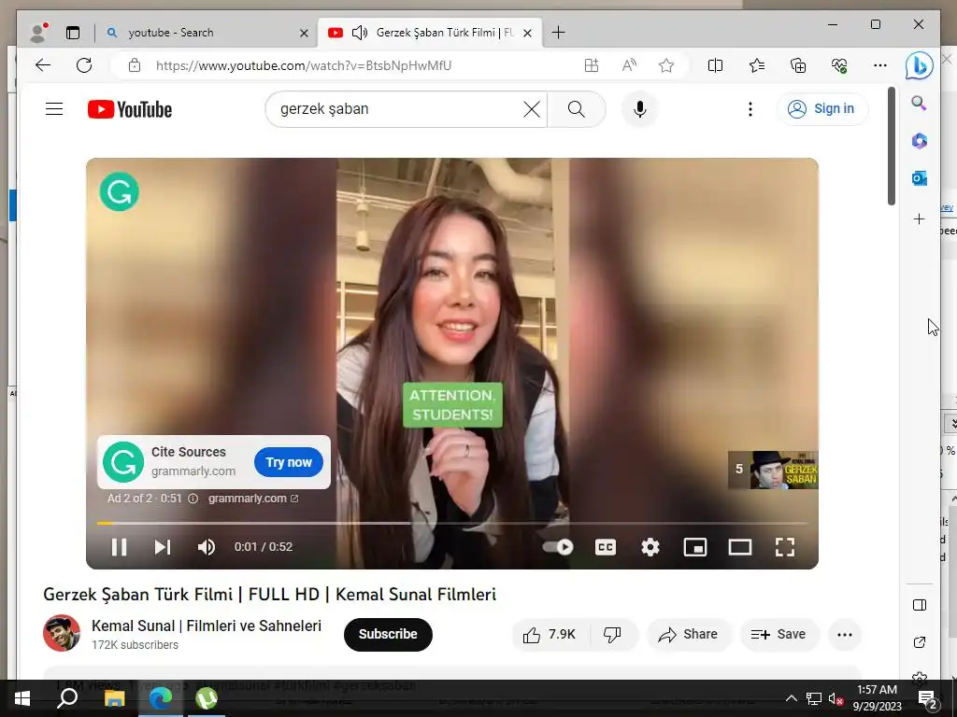
Task: Add this page to favorites star
Action: click(666, 65)
